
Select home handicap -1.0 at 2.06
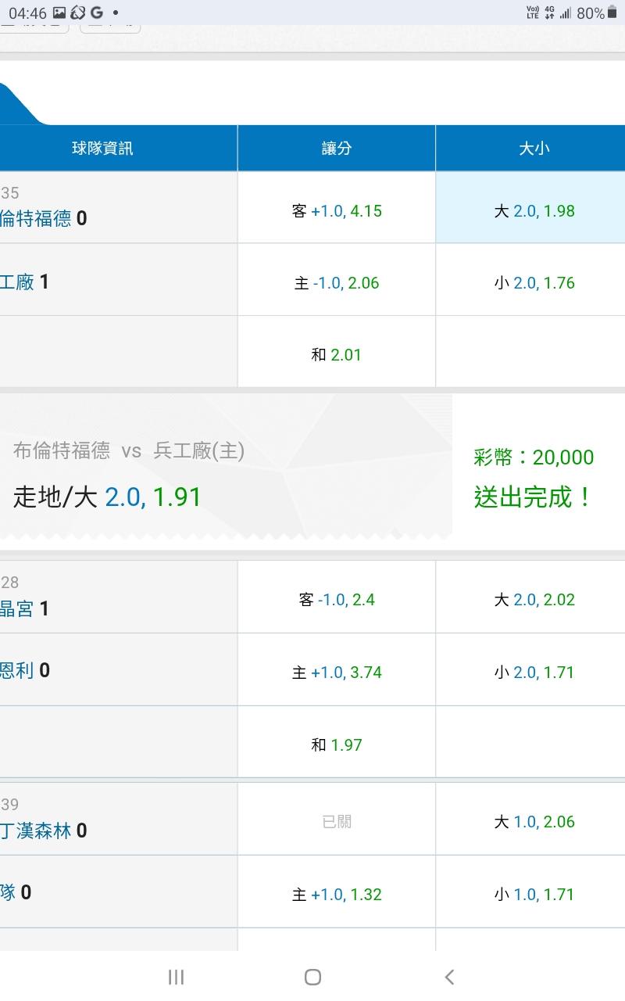(337, 283)
